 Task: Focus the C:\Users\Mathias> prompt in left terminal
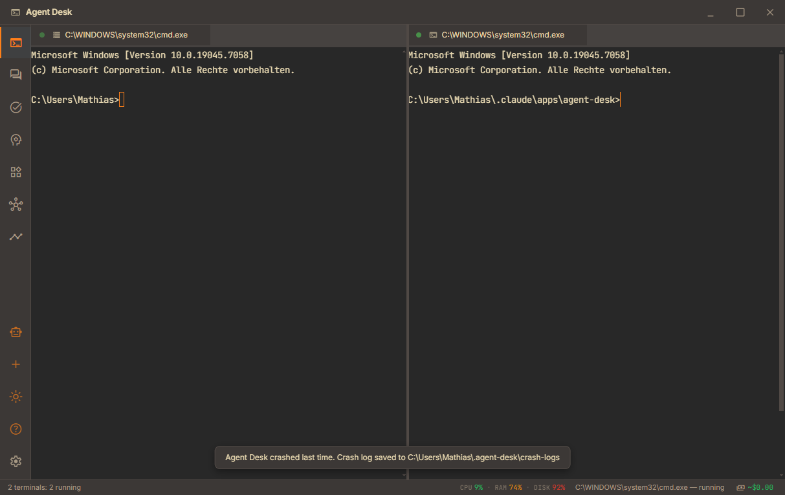pyautogui.click(x=75, y=100)
